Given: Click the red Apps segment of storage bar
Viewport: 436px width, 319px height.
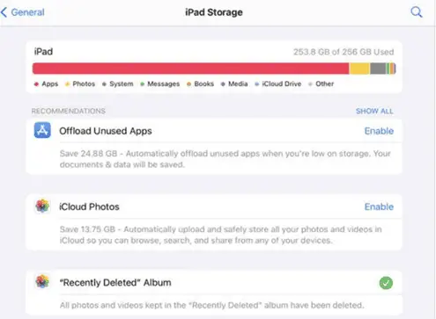Looking at the screenshot, I should [x=190, y=69].
